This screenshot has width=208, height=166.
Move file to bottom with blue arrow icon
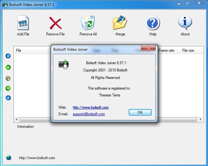(x=8, y=98)
